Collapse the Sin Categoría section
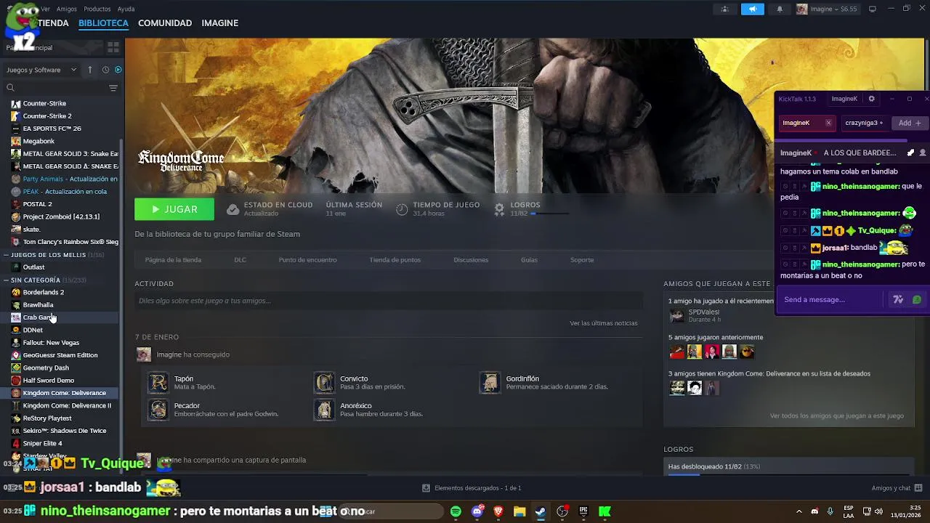930x523 pixels. pos(6,280)
